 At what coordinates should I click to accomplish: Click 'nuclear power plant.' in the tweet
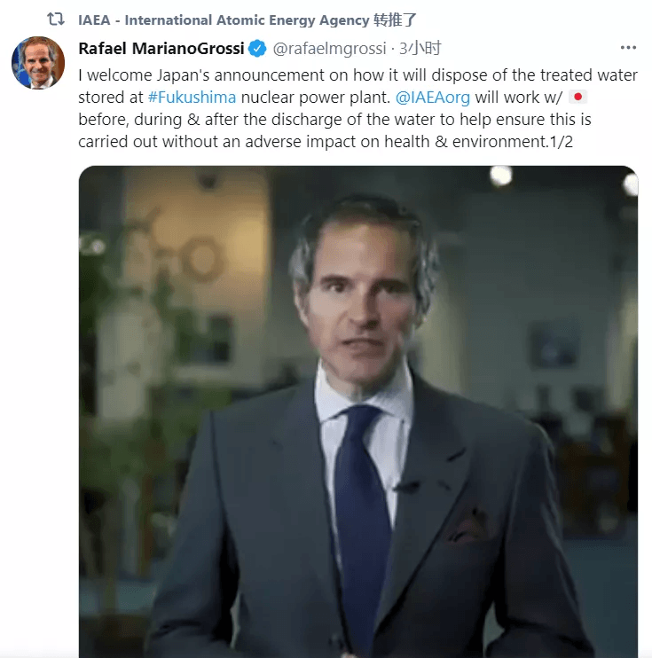tap(316, 98)
